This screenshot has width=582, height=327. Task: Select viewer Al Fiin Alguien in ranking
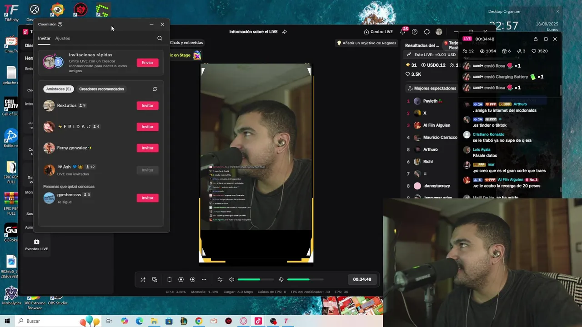[x=436, y=125]
